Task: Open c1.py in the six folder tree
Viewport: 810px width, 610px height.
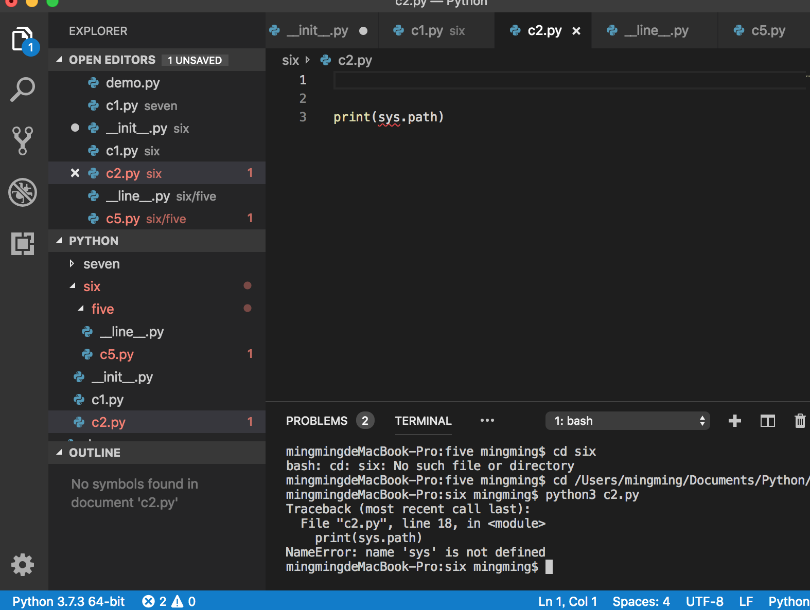Action: (157, 399)
